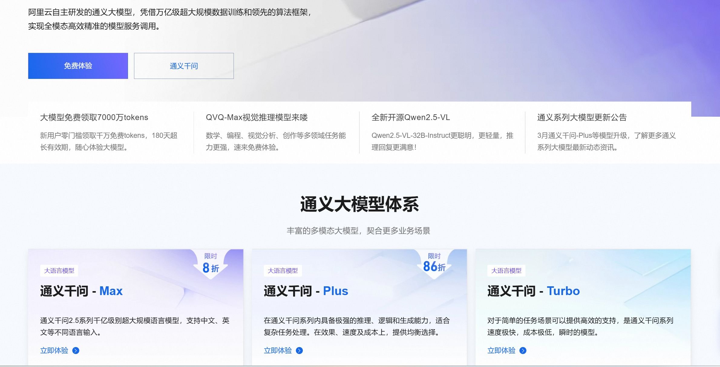This screenshot has height=367, width=720.
Task: Click 立即体验 on the 通义千问-Plus card
Action: (277, 350)
